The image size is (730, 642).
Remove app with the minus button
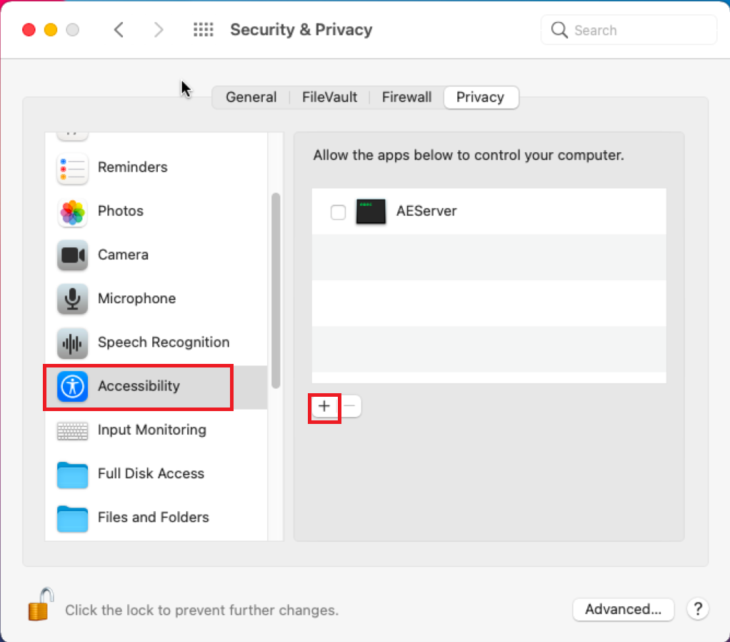click(x=350, y=406)
